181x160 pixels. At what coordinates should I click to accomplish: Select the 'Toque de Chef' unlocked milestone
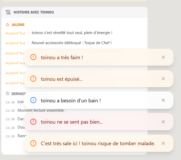pyautogui.click(x=72, y=43)
